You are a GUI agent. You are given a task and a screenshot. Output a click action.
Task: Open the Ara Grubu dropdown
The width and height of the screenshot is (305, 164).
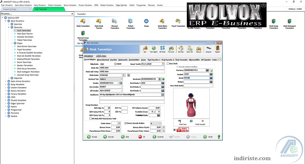[121, 87]
